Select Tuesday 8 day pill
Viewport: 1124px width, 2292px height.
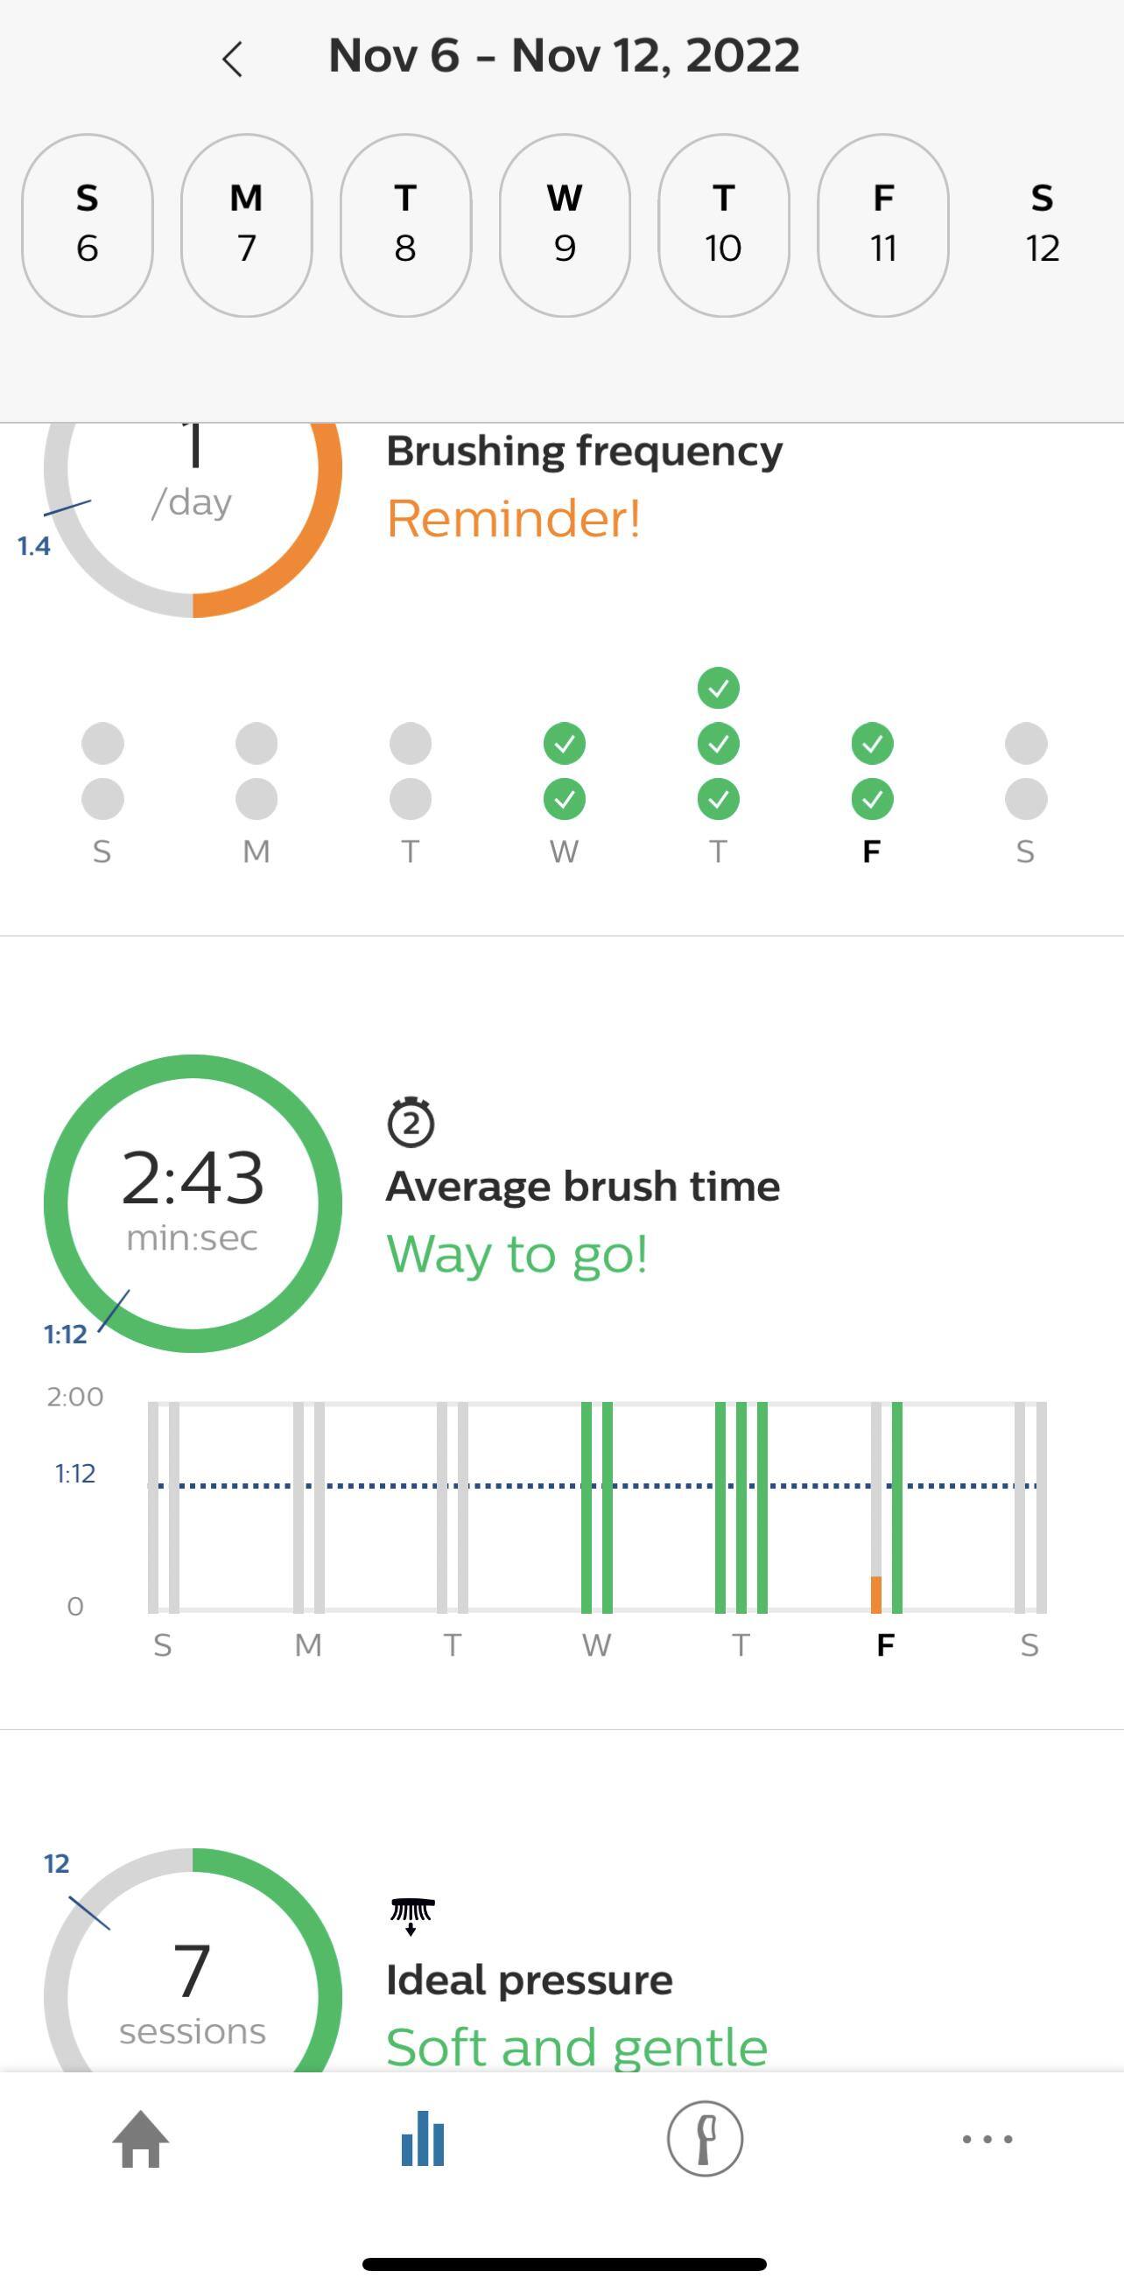coord(406,225)
